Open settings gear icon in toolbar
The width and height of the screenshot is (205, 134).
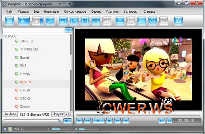point(178,21)
